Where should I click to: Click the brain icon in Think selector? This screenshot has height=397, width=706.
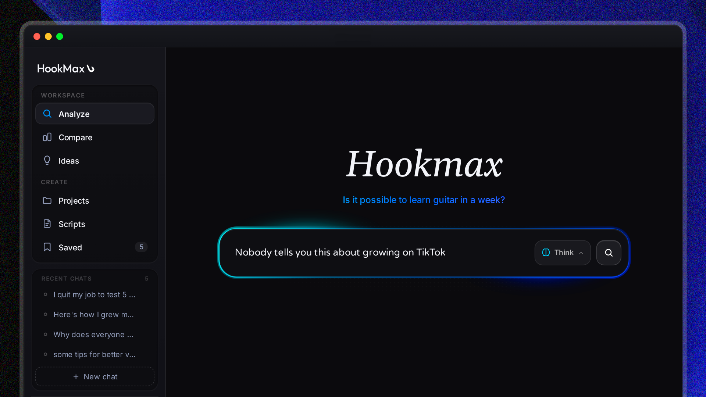[x=546, y=253]
